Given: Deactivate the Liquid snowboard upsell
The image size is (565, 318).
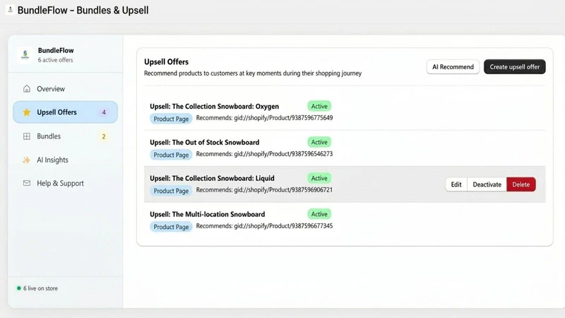Looking at the screenshot, I should point(487,184).
